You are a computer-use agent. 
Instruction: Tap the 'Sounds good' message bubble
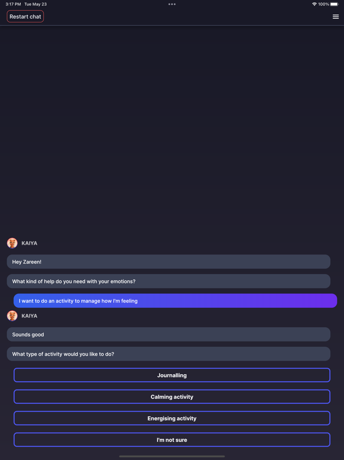169,334
